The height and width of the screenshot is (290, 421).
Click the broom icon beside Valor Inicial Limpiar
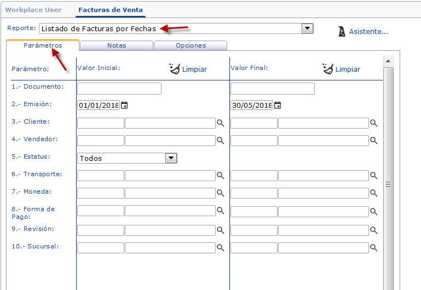pos(175,69)
